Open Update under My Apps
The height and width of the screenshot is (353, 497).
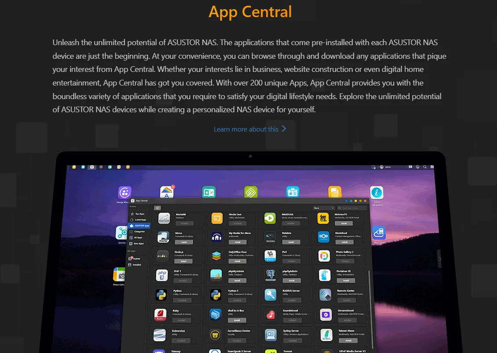(134, 258)
